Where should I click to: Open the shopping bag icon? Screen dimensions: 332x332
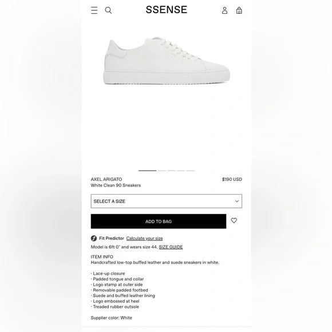tap(239, 10)
